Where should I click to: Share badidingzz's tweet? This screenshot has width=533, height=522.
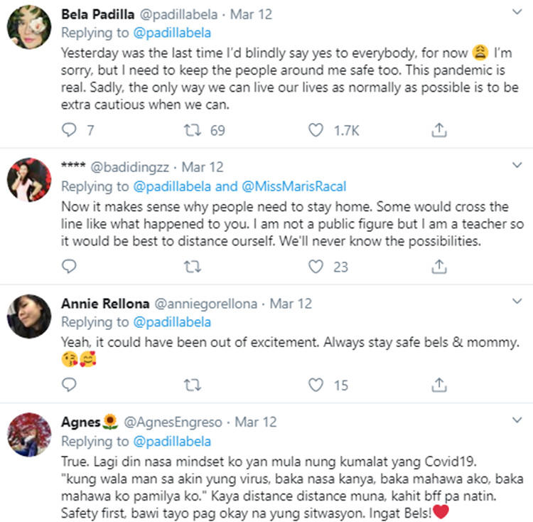tap(439, 267)
